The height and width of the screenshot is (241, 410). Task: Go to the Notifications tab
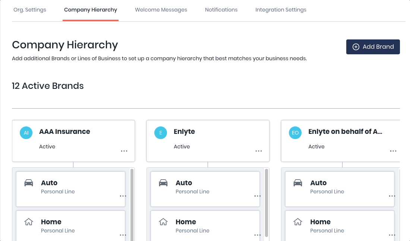[221, 10]
